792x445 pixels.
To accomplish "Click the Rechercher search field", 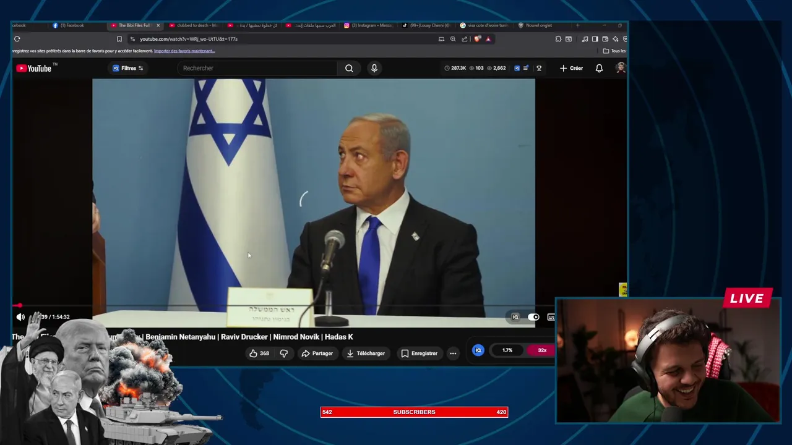I will coord(257,68).
